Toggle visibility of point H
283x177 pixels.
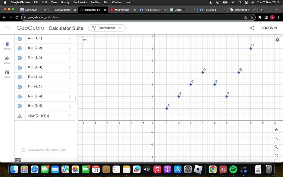click(x=20, y=106)
